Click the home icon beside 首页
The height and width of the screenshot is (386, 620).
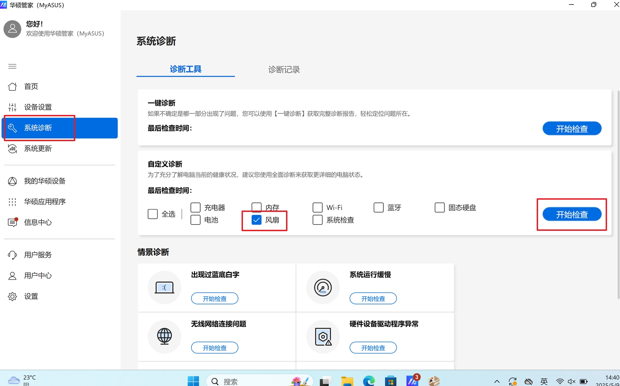click(12, 87)
